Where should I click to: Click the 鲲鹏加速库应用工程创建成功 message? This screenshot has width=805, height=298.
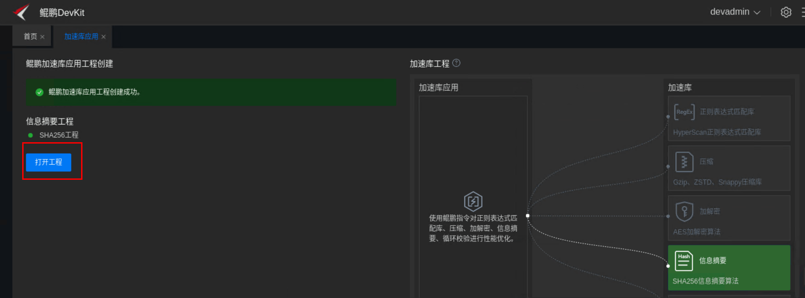[94, 92]
